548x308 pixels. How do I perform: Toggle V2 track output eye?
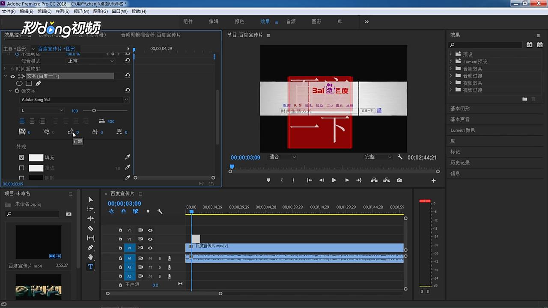[150, 239]
